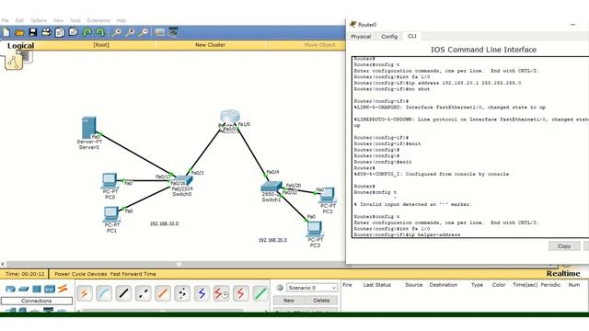The image size is (589, 331).
Task: Select the Wireless Devices category icon
Action: [x=50, y=289]
